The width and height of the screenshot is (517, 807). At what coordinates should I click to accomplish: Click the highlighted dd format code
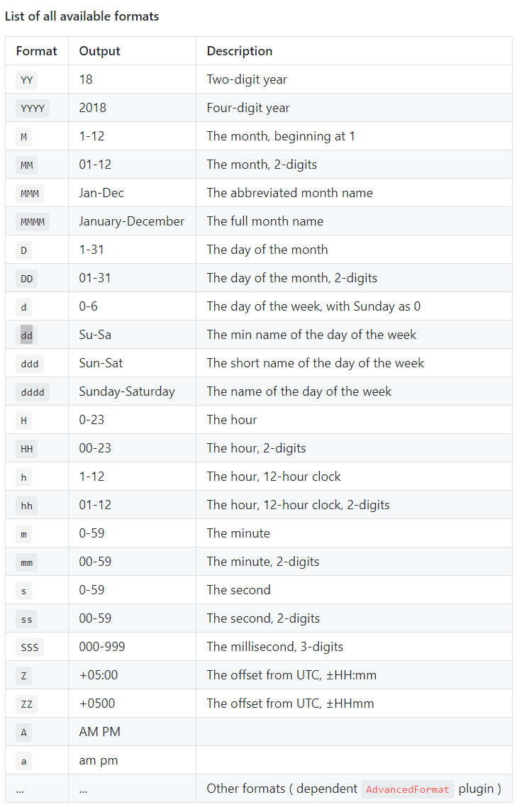pos(27,335)
